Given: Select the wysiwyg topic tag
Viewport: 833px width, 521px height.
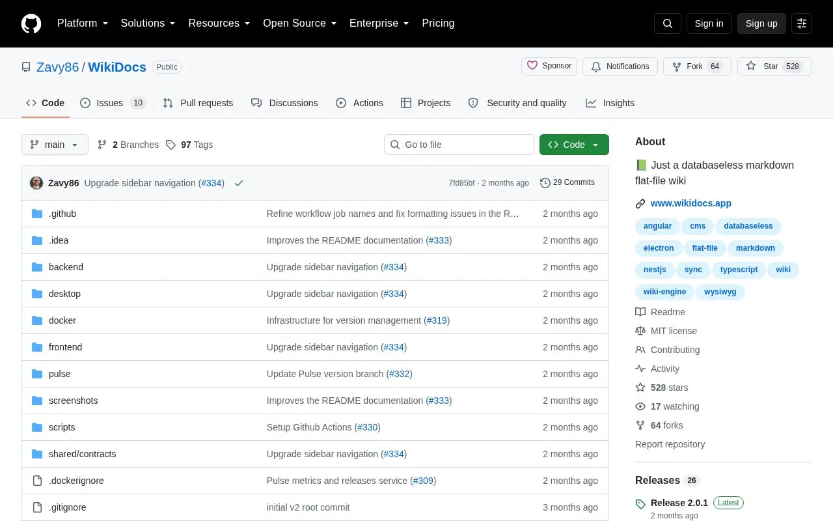Looking at the screenshot, I should [720, 292].
